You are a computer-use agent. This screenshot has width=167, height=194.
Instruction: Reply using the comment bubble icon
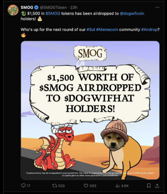coord(23,186)
